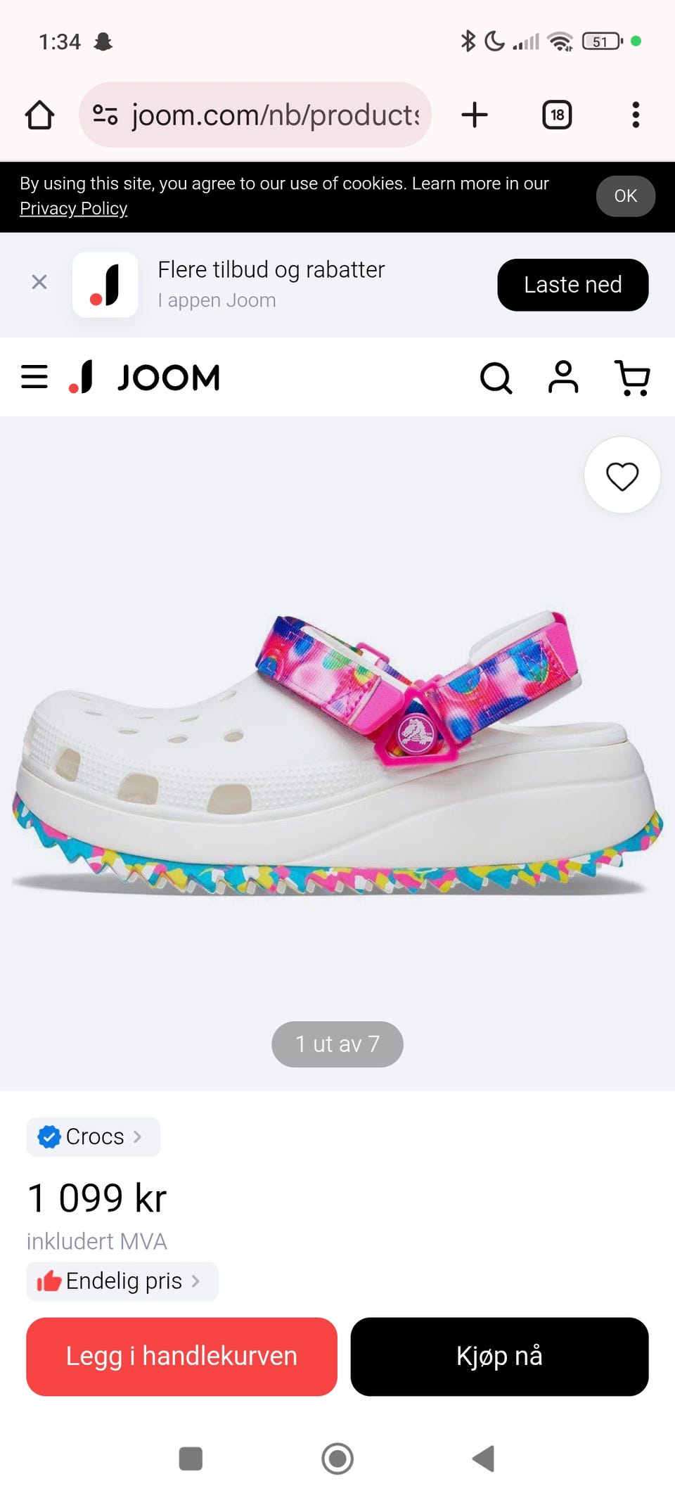Screen dimensions: 675x1500
Task: Show the open tabs switcher showing 18
Action: click(557, 115)
